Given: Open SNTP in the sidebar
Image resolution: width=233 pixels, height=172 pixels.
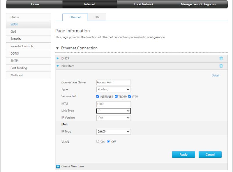Looking at the screenshot, I should [x=28, y=61].
